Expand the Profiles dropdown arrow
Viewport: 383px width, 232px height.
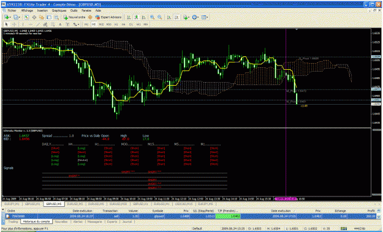20,17
